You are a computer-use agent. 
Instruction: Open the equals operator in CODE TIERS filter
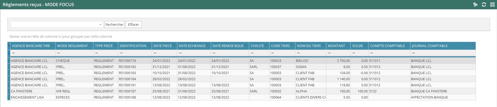[x=273, y=53]
